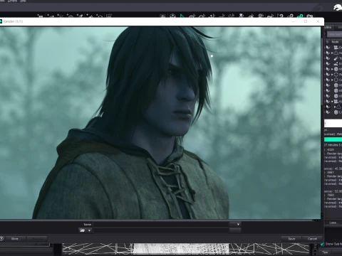This screenshot has width=342, height=256.
Task: Toggle visibility eye on highlighted Scene row
Action: (x=328, y=107)
